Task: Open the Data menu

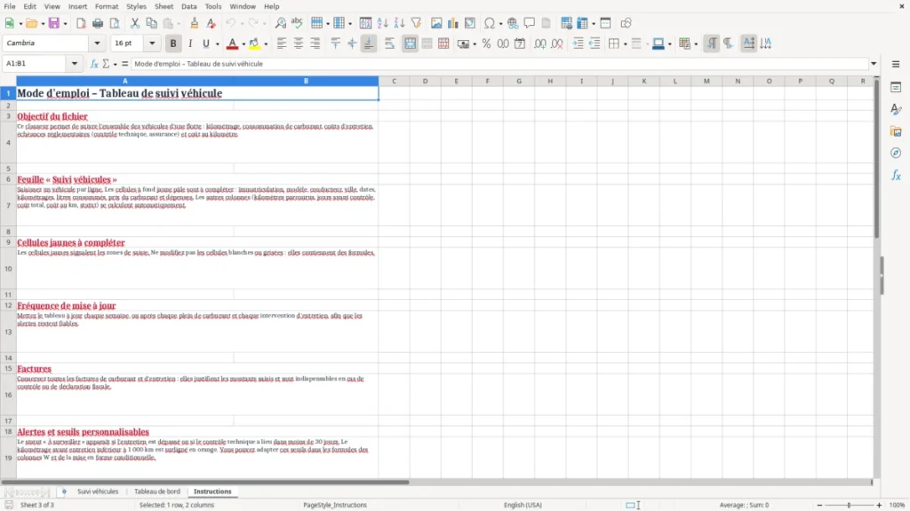Action: point(188,6)
